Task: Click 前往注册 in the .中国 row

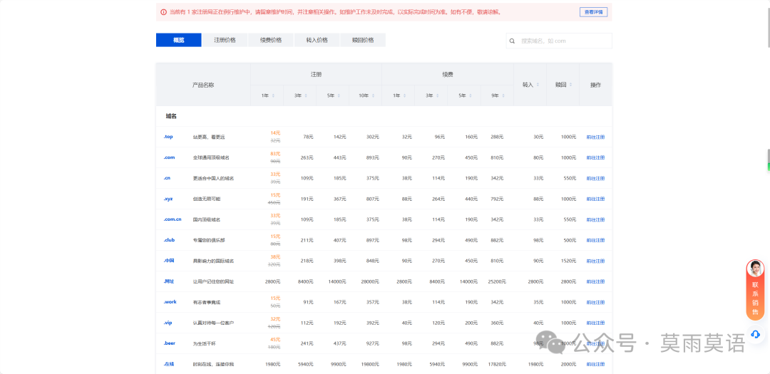Action: (595, 261)
